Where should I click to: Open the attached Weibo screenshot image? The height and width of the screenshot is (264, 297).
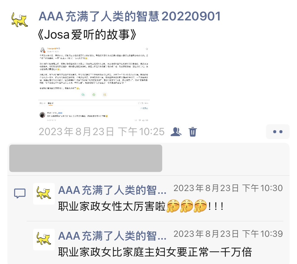tap(94, 84)
